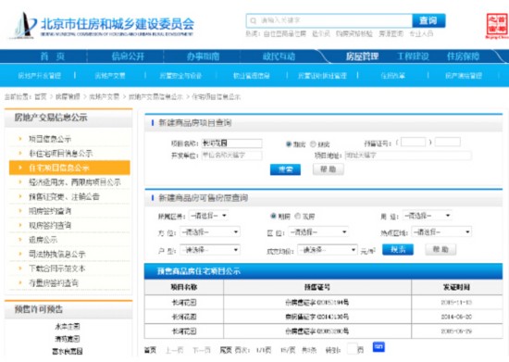509x362 pixels.
Task: Open the 房地产开发管理 sub-menu item
Action: [39, 76]
